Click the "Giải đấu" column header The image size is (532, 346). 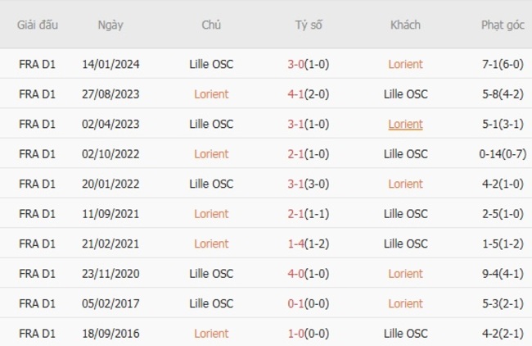click(37, 25)
